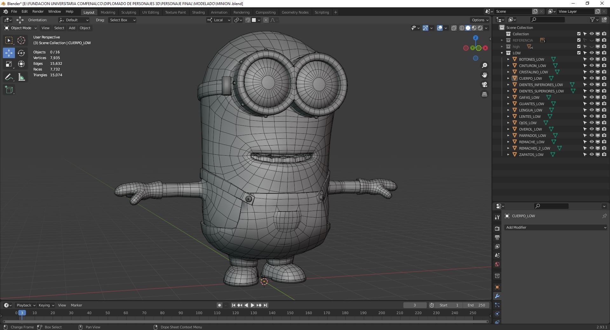Select the Rotate tool
This screenshot has width=610, height=330.
[x=21, y=53]
